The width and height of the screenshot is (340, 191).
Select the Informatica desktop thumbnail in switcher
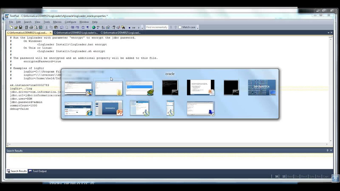(x=262, y=87)
